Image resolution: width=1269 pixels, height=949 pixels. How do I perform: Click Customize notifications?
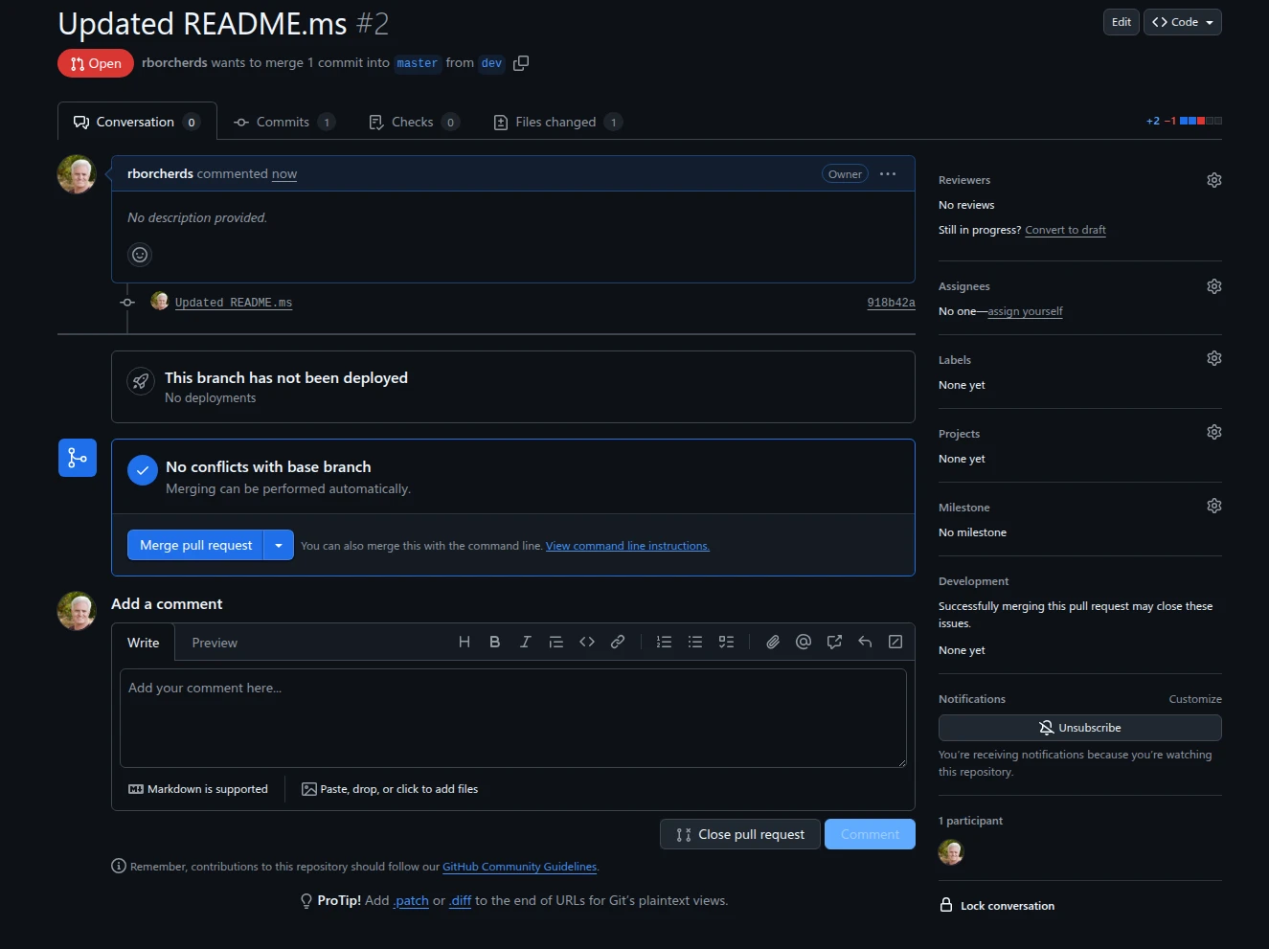[1195, 699]
